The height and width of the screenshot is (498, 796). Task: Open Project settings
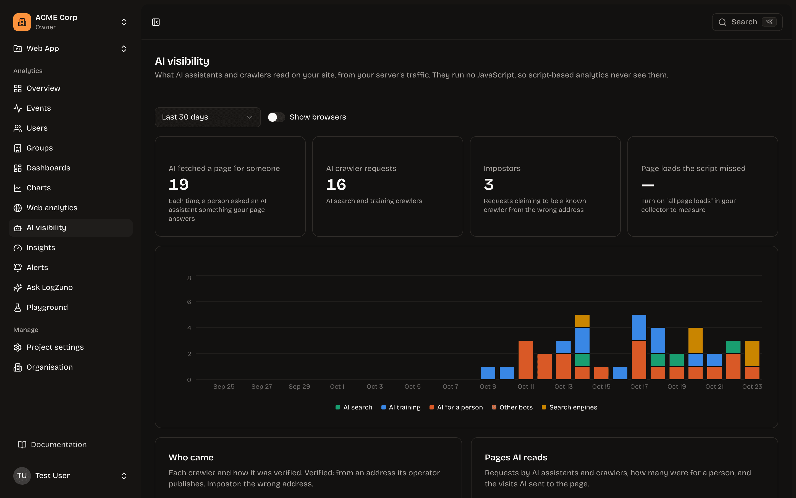click(71, 347)
